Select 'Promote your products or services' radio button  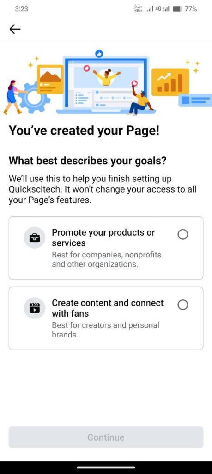pyautogui.click(x=183, y=234)
